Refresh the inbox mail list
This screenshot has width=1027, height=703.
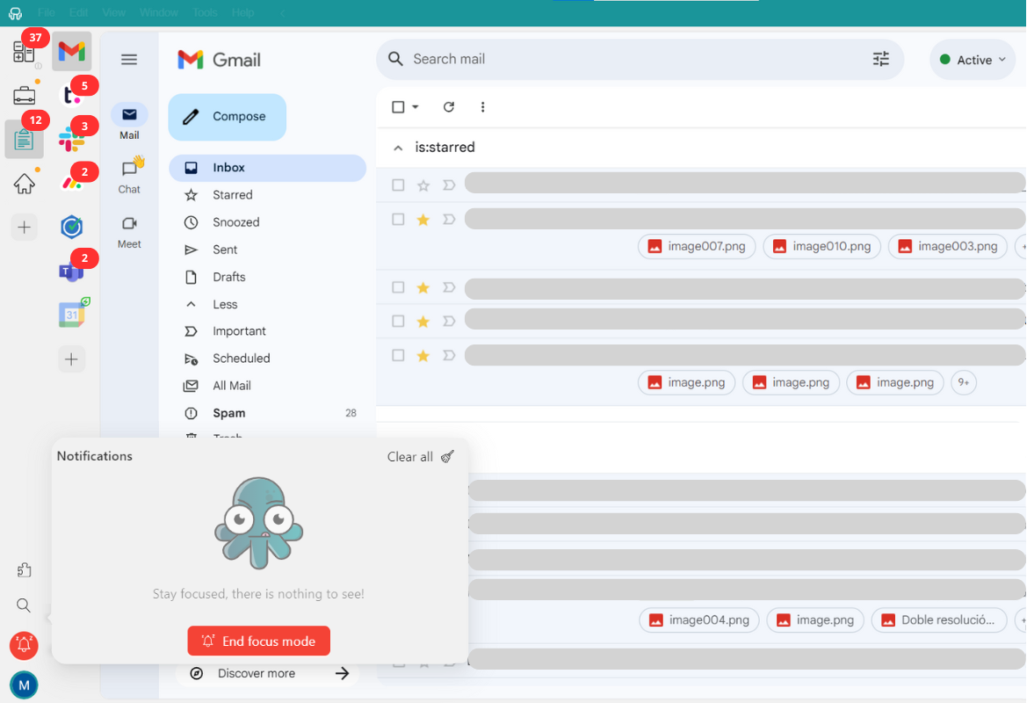(449, 107)
